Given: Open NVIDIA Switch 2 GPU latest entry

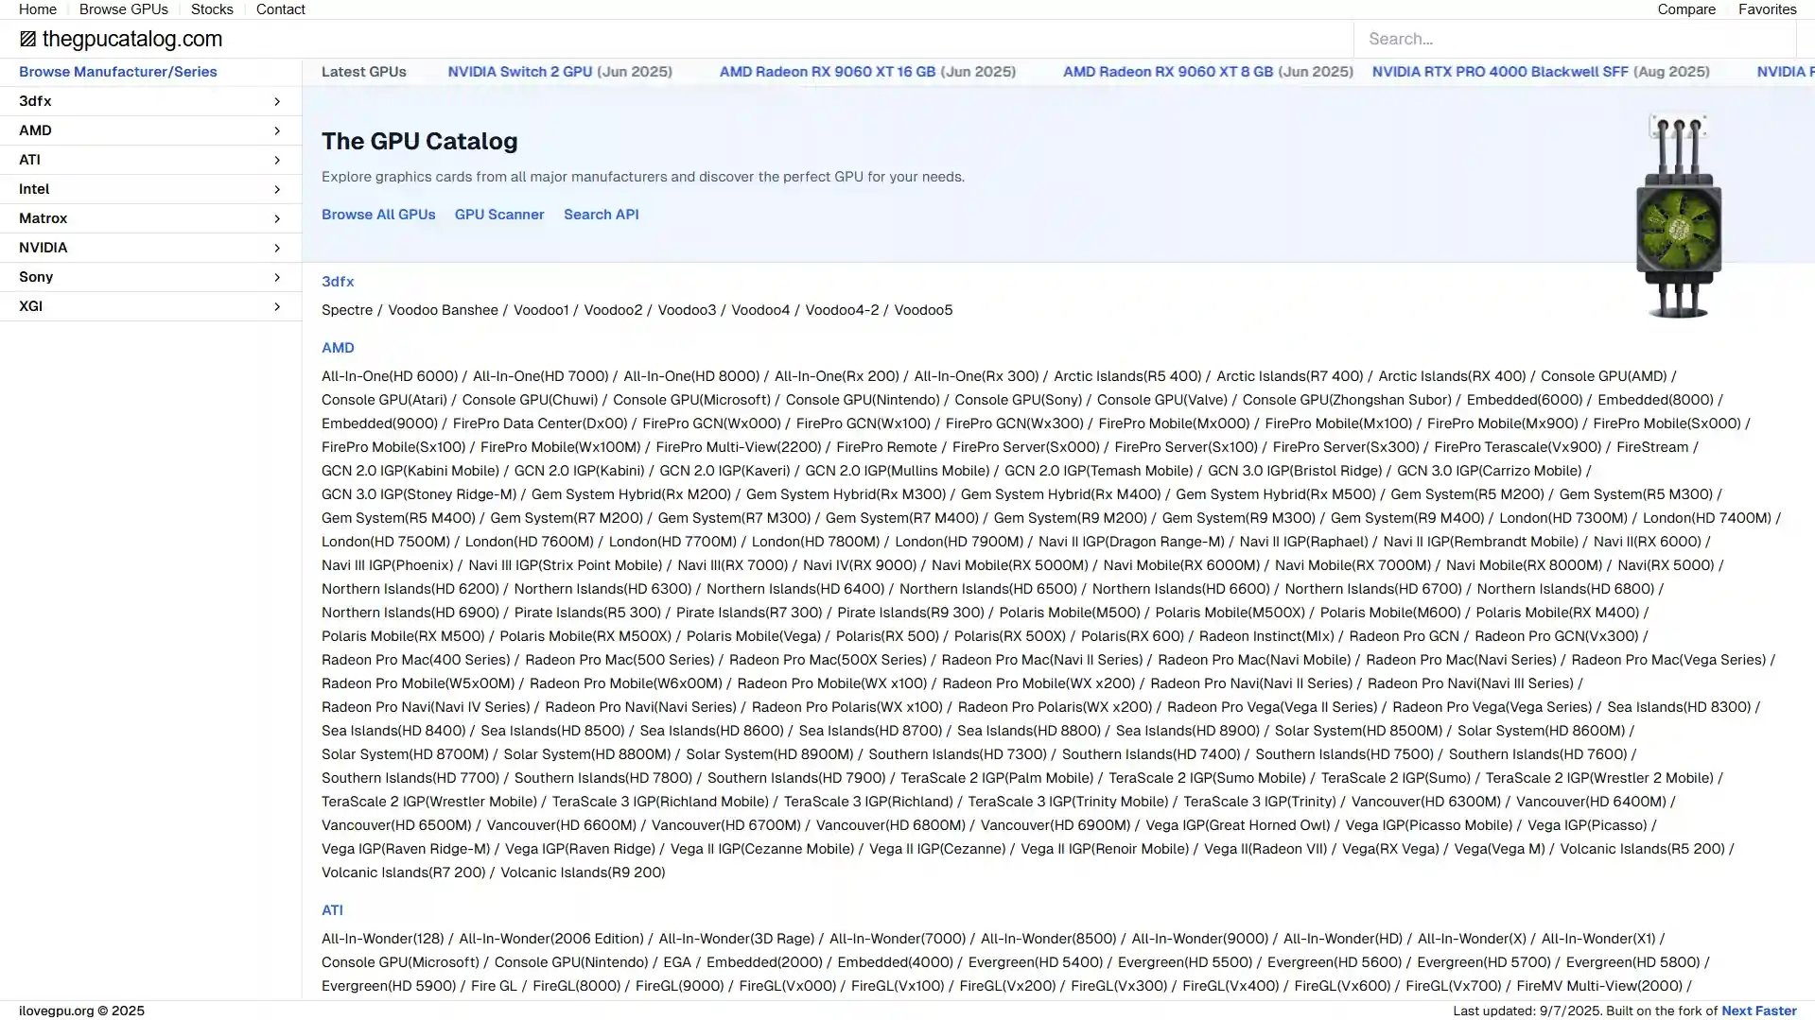Looking at the screenshot, I should [519, 72].
